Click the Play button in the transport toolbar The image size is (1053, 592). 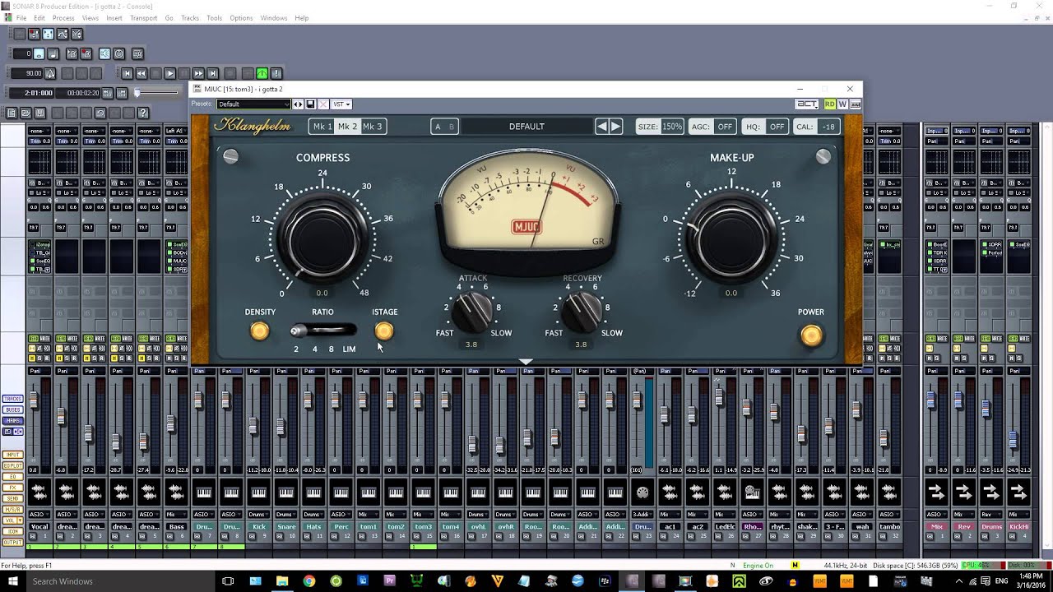(170, 73)
